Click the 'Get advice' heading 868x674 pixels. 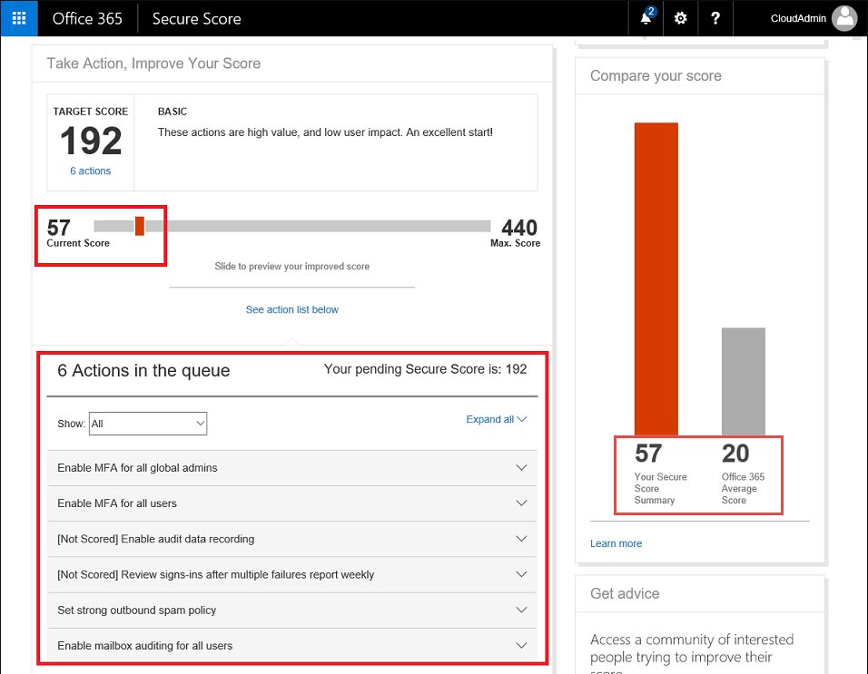pyautogui.click(x=625, y=593)
